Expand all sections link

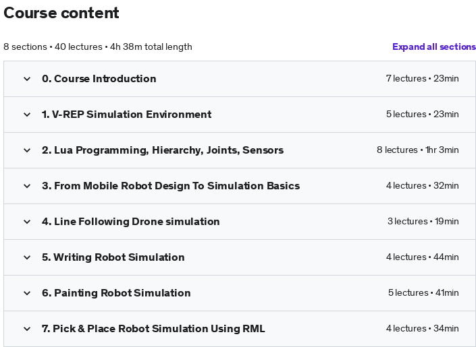[434, 46]
